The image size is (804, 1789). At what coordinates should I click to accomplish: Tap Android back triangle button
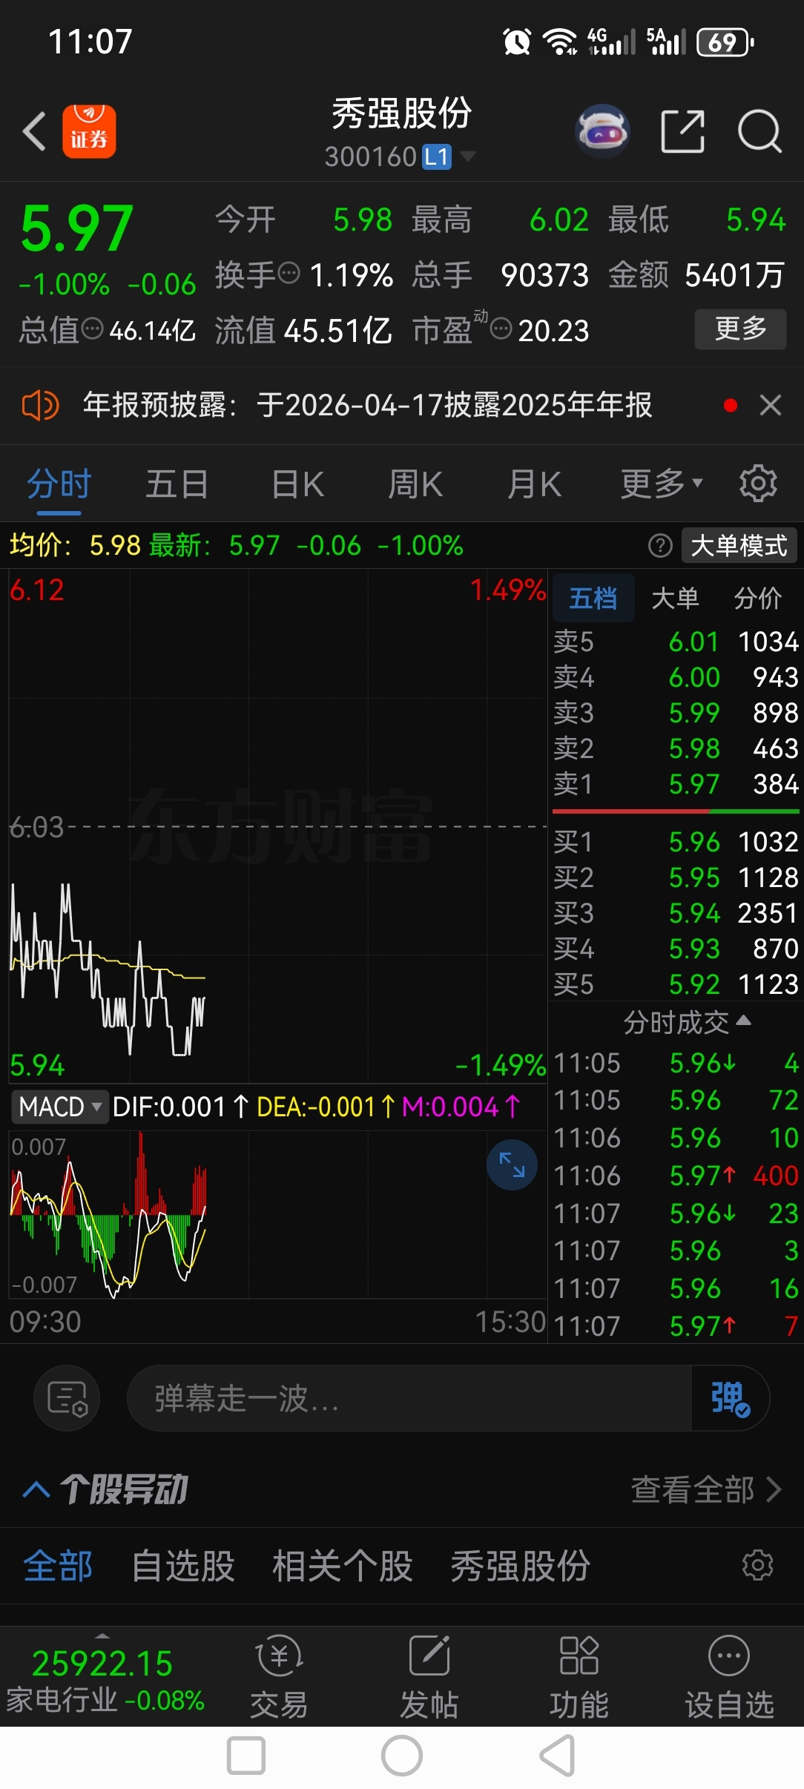[558, 1756]
